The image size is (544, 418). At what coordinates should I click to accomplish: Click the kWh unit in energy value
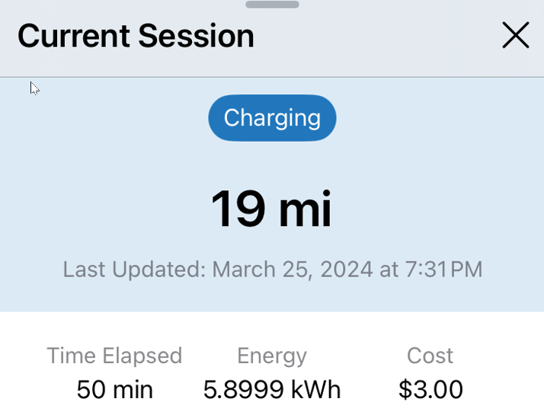point(316,390)
